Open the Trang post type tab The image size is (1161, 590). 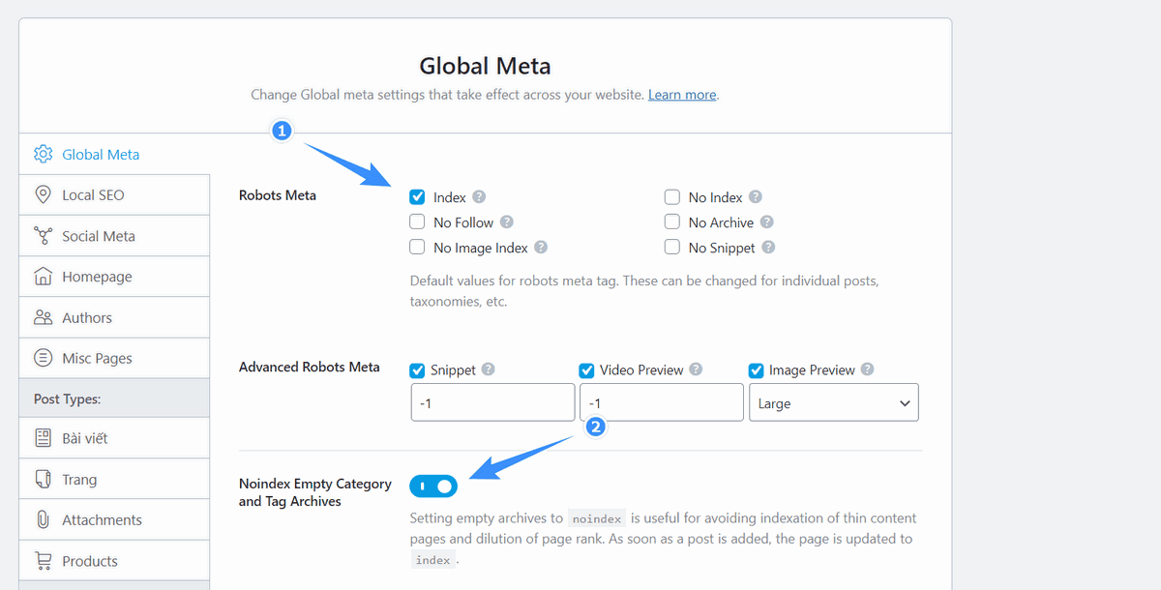[114, 480]
